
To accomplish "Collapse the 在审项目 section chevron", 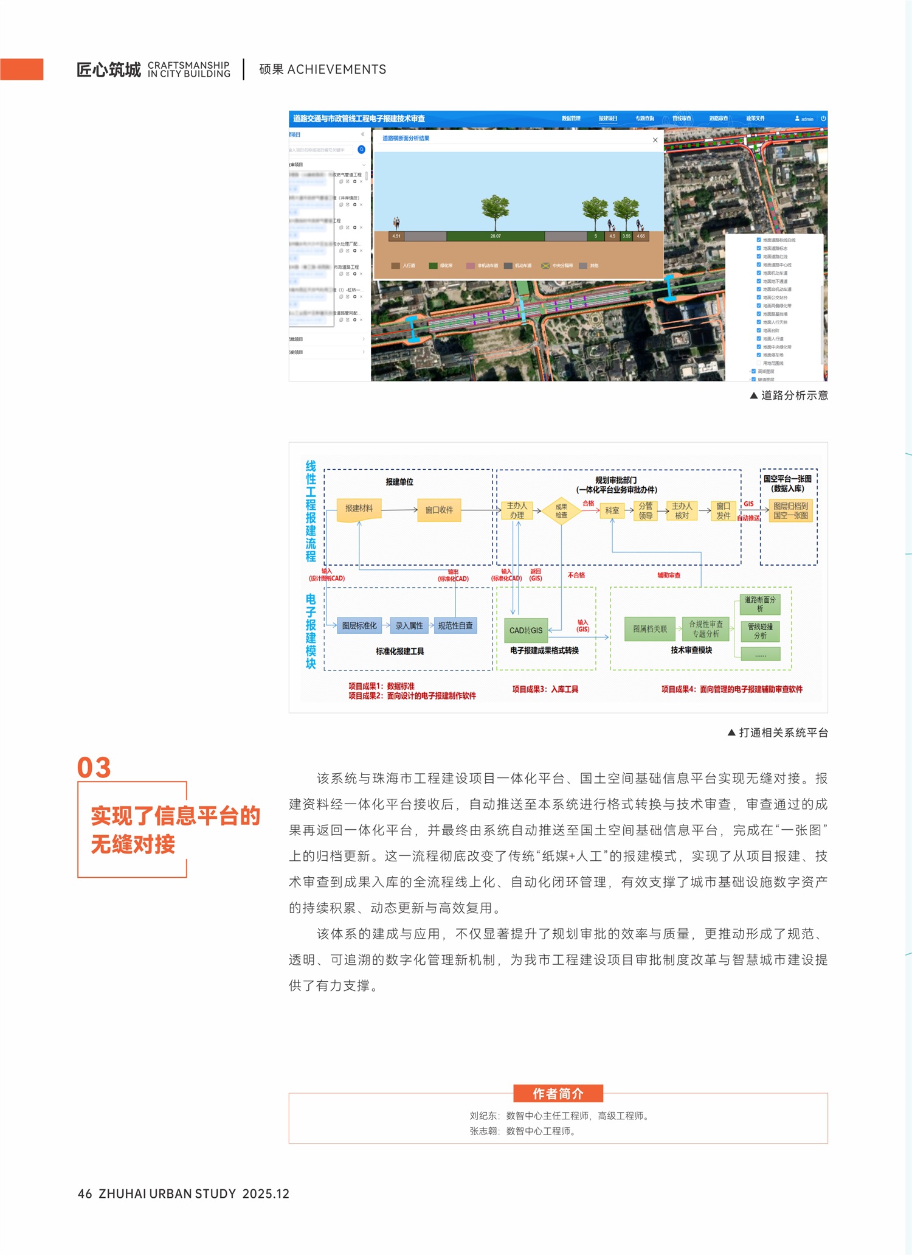I will coord(364,165).
